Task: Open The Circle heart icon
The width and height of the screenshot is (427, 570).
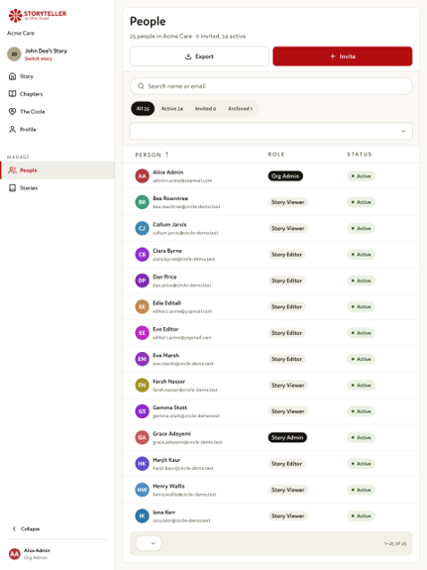Action: point(12,111)
